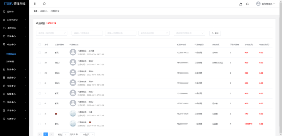The height and width of the screenshot is (136, 282).
Task: Select 店长收益 submenu item
Action: (x=10, y=61)
